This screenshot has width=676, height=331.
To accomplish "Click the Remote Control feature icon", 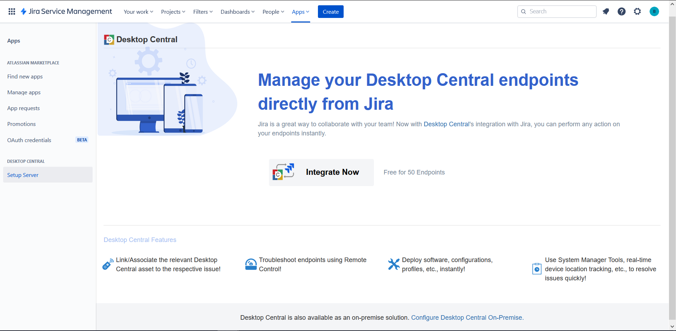I will [x=251, y=264].
